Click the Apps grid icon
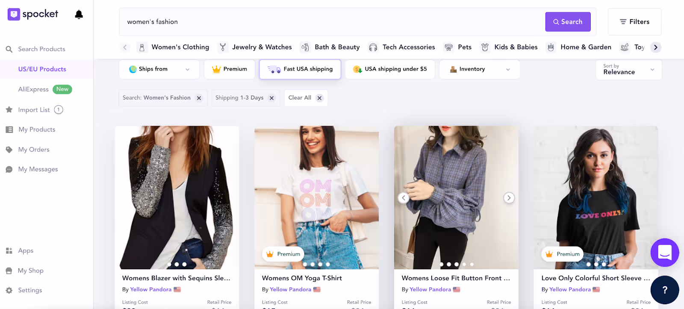 [9, 251]
